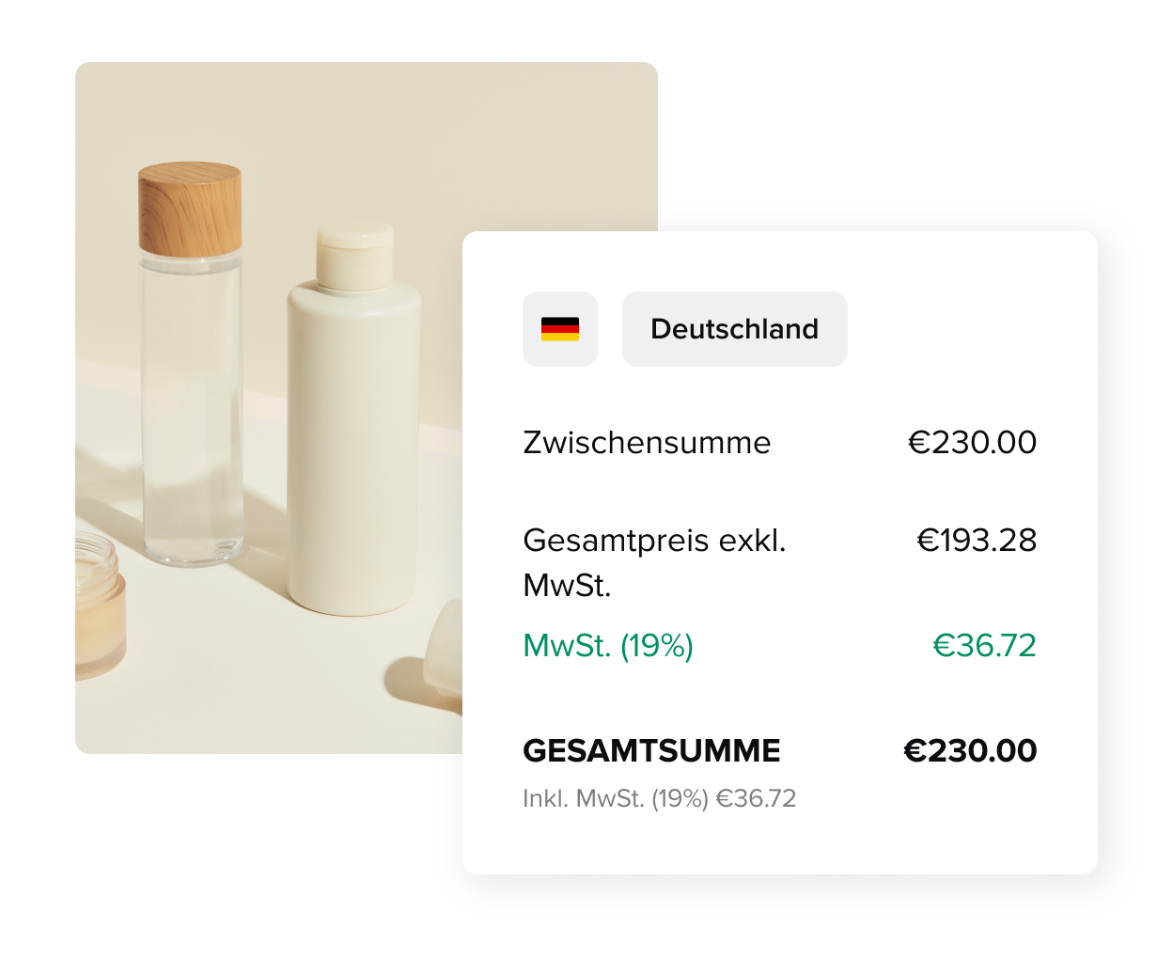
Task: Expand the Deutschland region selector
Action: pos(734,329)
